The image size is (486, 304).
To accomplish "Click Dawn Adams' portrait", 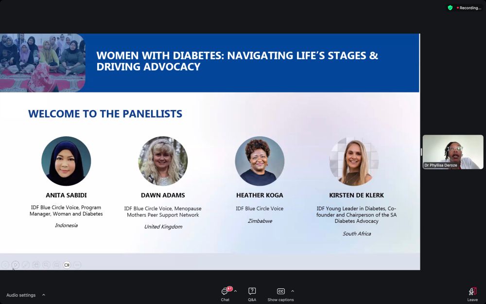I will point(163,161).
